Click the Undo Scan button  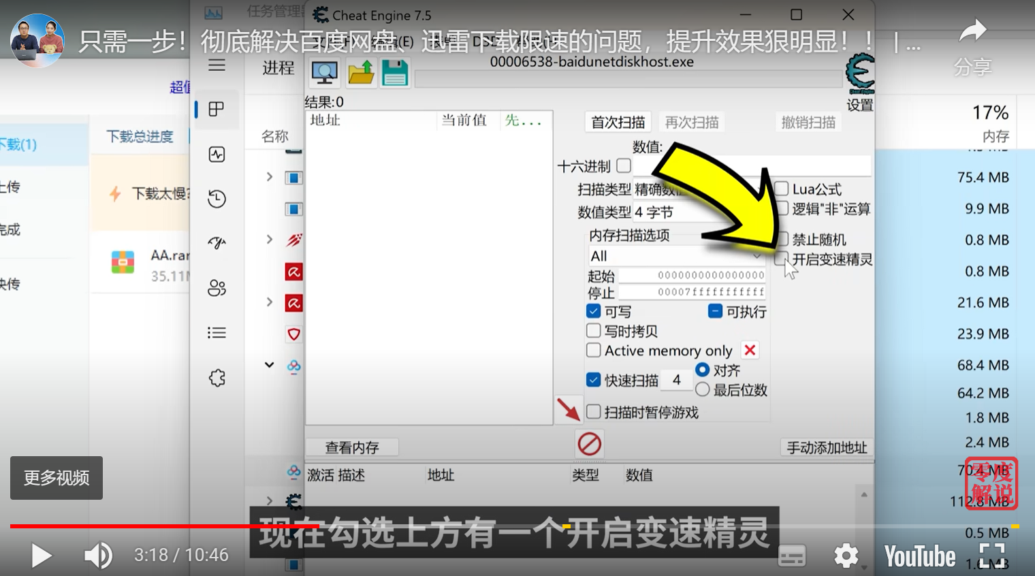808,123
